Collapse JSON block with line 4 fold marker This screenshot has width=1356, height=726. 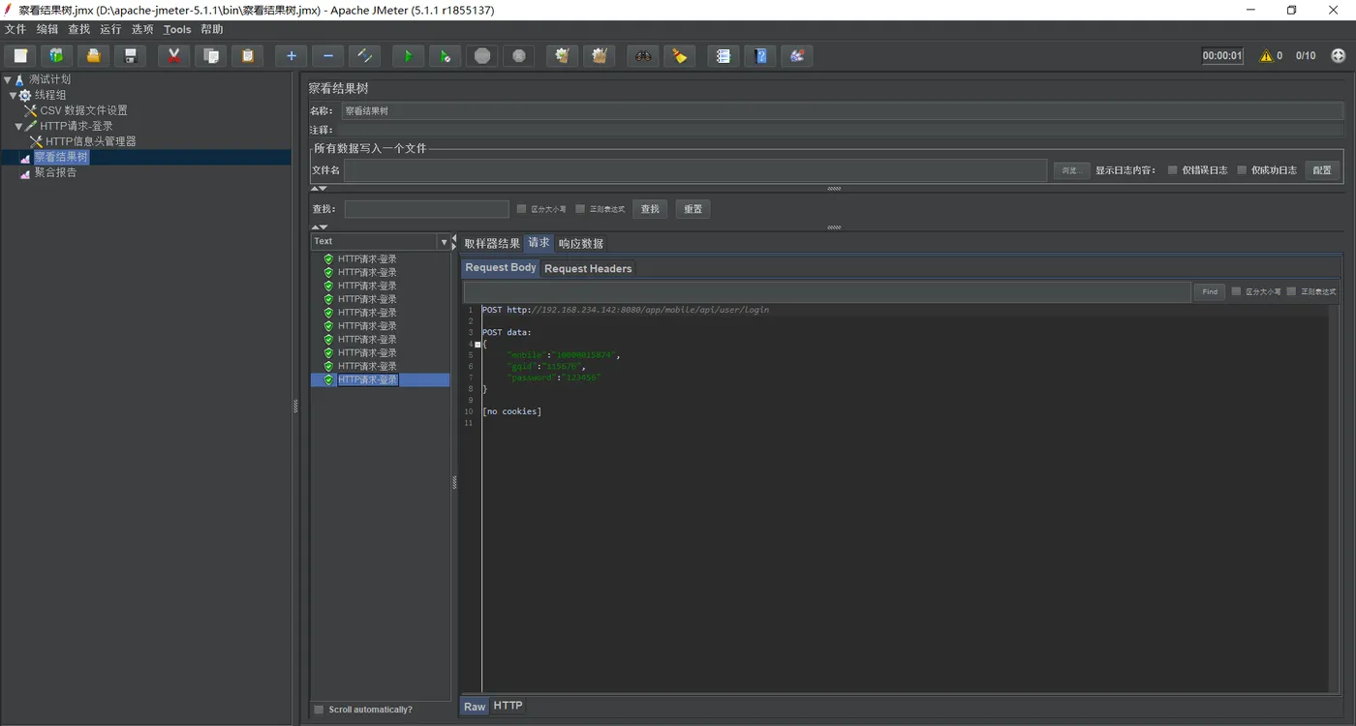(478, 345)
